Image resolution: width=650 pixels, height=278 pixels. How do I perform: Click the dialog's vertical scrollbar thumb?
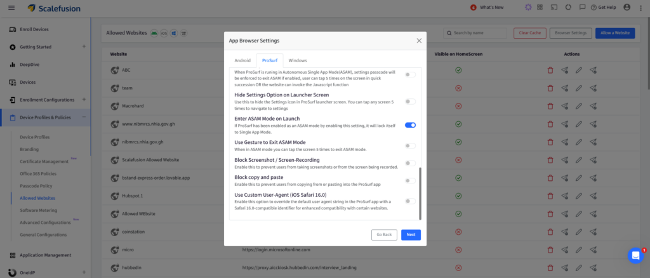(x=420, y=194)
